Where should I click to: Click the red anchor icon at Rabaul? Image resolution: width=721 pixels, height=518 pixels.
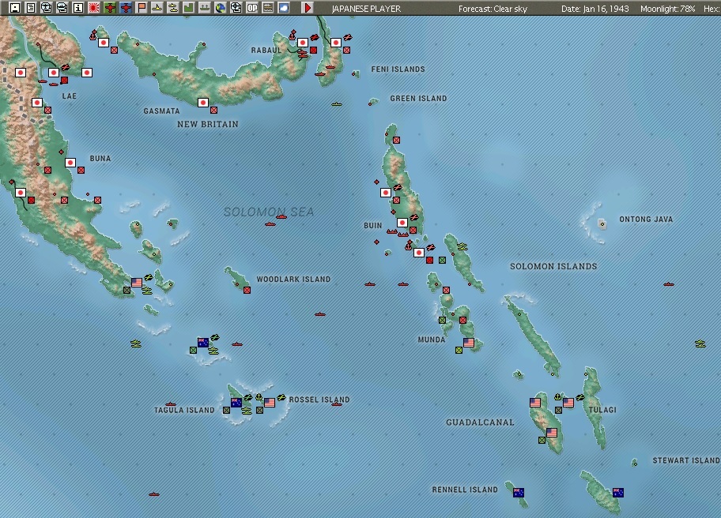[293, 35]
